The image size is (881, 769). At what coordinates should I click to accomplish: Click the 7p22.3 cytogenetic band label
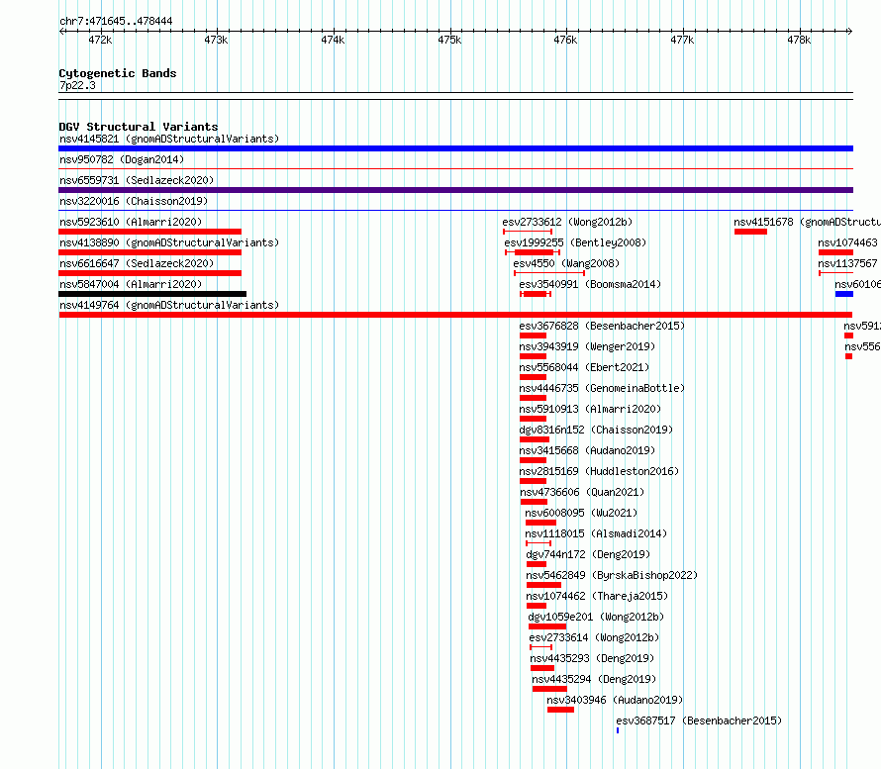(x=77, y=85)
